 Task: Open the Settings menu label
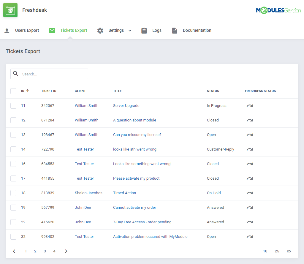coord(116,30)
